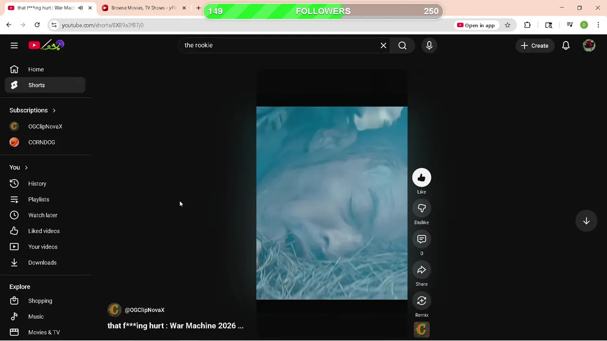Bookmark this page with the star
Image resolution: width=607 pixels, height=341 pixels.
tap(507, 25)
